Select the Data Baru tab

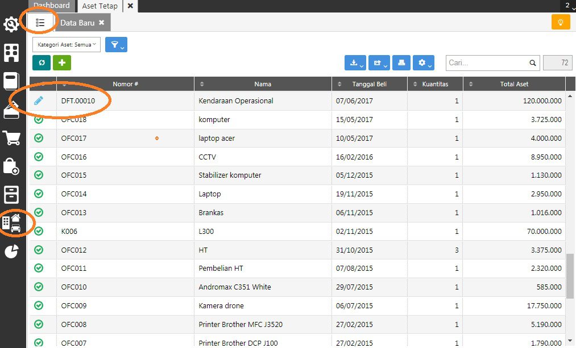pos(77,23)
